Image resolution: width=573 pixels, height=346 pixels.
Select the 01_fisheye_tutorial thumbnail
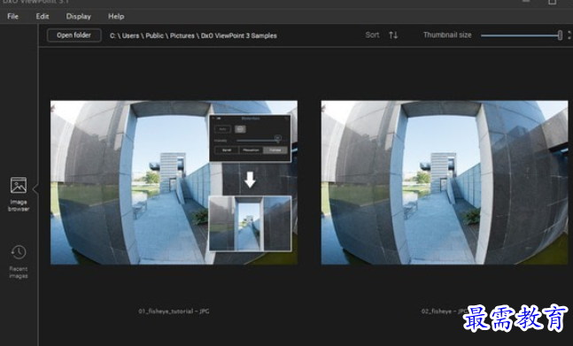click(174, 182)
